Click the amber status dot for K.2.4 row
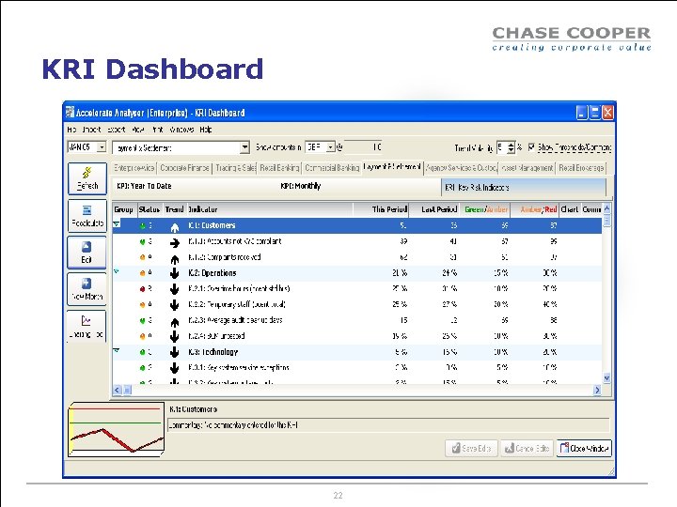Screen dimensions: 677x507 pyautogui.click(x=143, y=337)
